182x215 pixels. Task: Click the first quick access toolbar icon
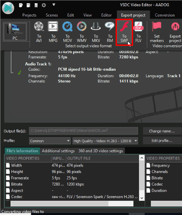pos(21,5)
